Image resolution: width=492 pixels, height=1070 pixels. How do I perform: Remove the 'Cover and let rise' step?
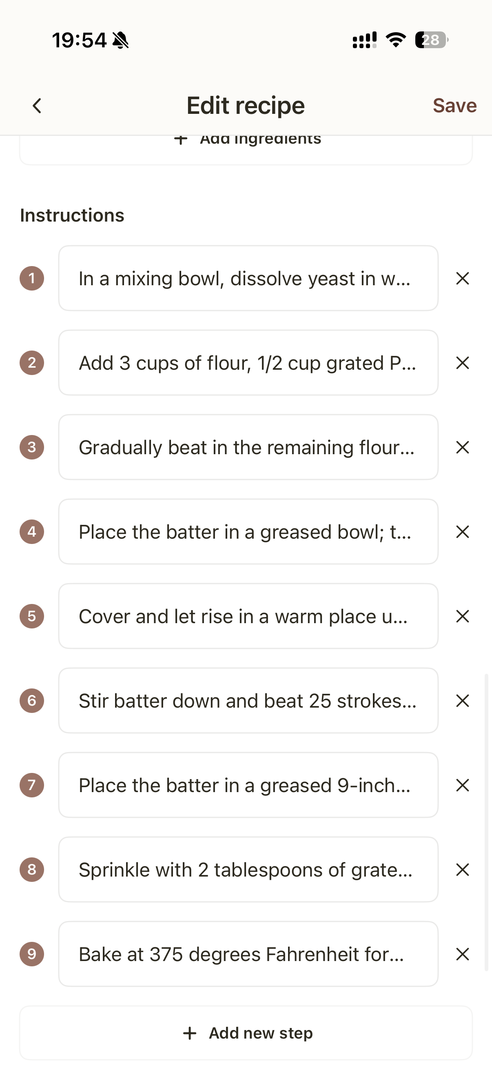pos(462,616)
